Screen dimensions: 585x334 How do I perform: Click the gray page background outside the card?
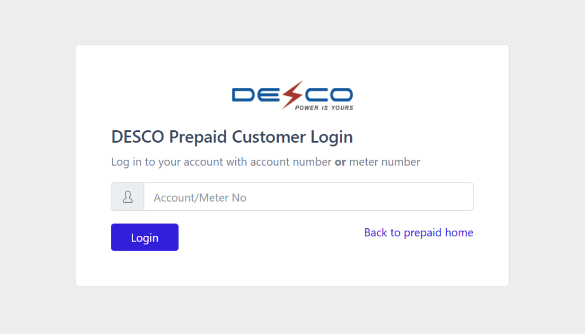click(34, 171)
